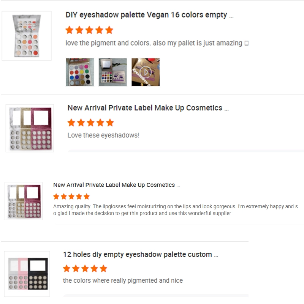
Task: Click the first star in DIY eyeshadow rating
Action: [69, 30]
